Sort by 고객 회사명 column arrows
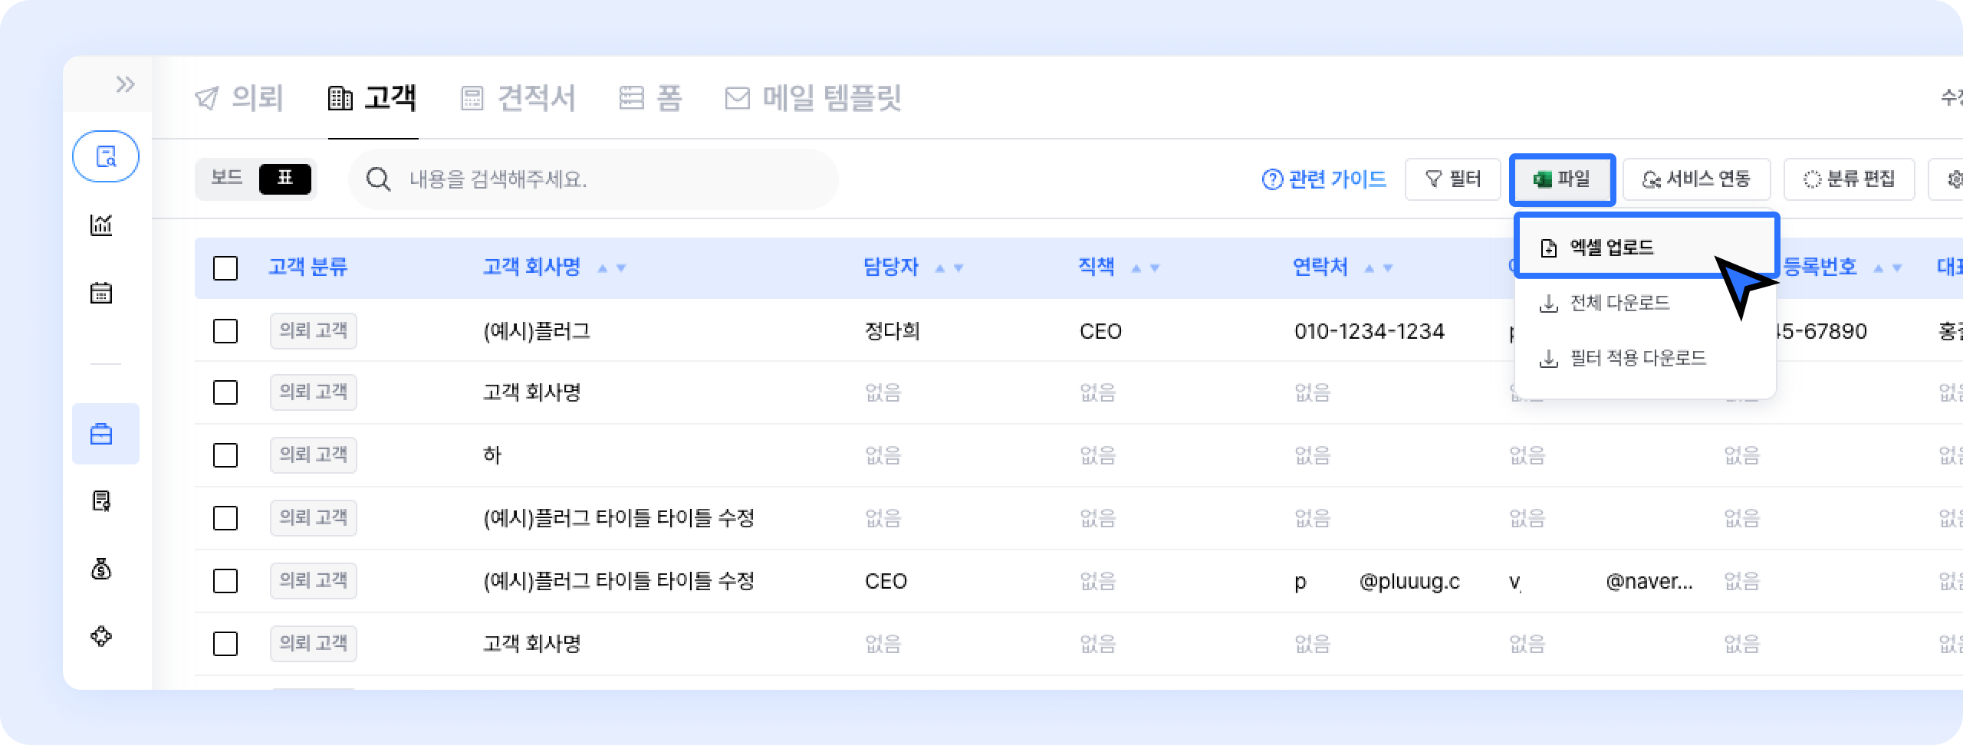The image size is (1963, 745). tap(612, 268)
